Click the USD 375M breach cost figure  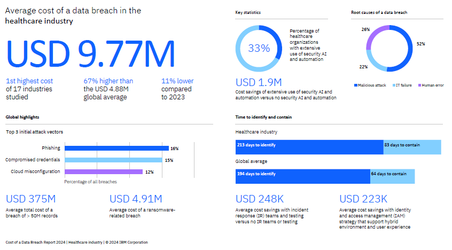pyautogui.click(x=30, y=199)
